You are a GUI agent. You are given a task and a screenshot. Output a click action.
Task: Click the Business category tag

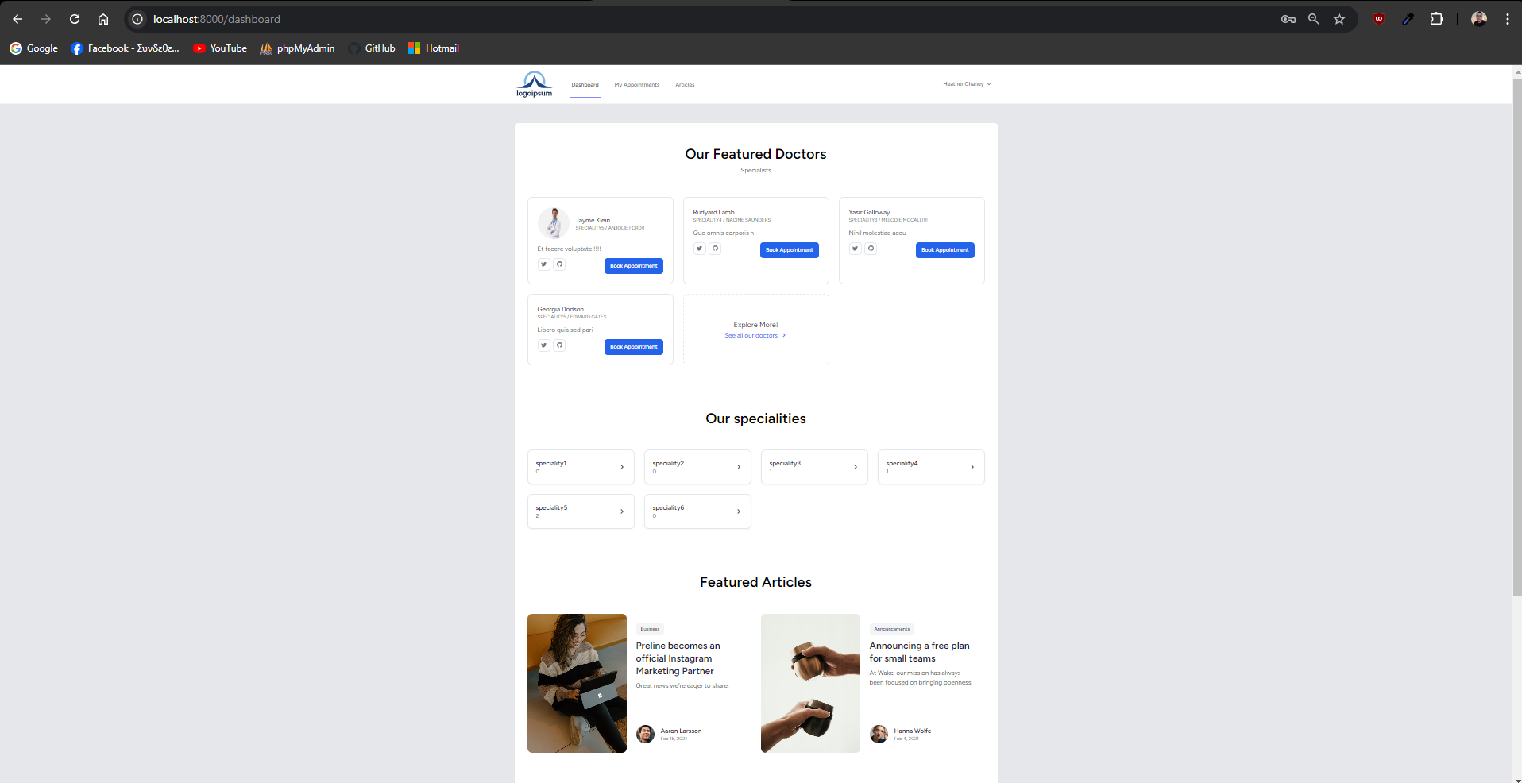[650, 629]
